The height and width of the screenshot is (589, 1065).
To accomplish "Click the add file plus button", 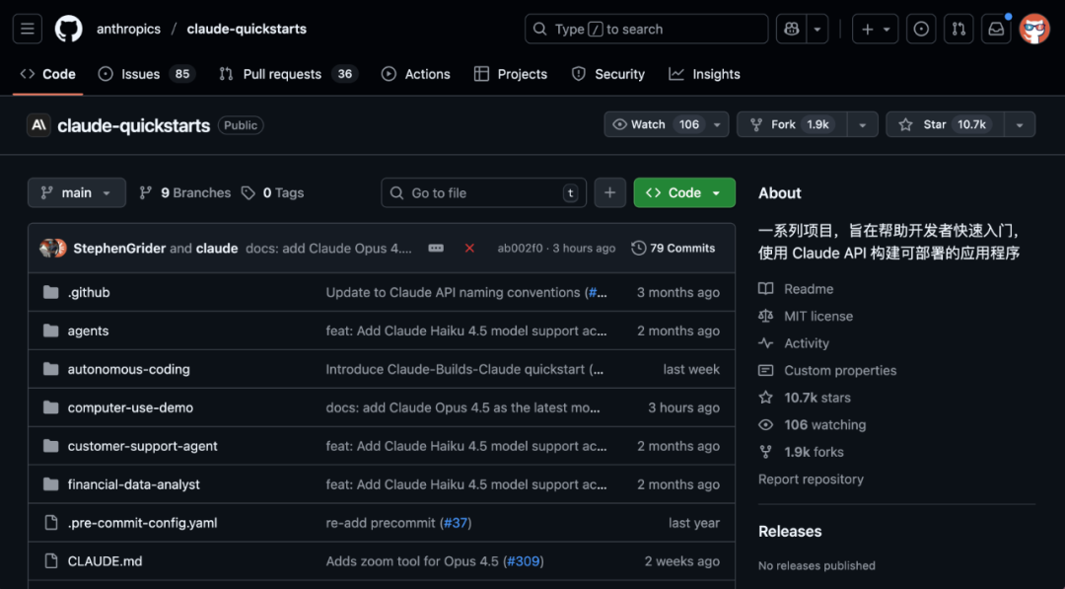I will click(x=610, y=193).
